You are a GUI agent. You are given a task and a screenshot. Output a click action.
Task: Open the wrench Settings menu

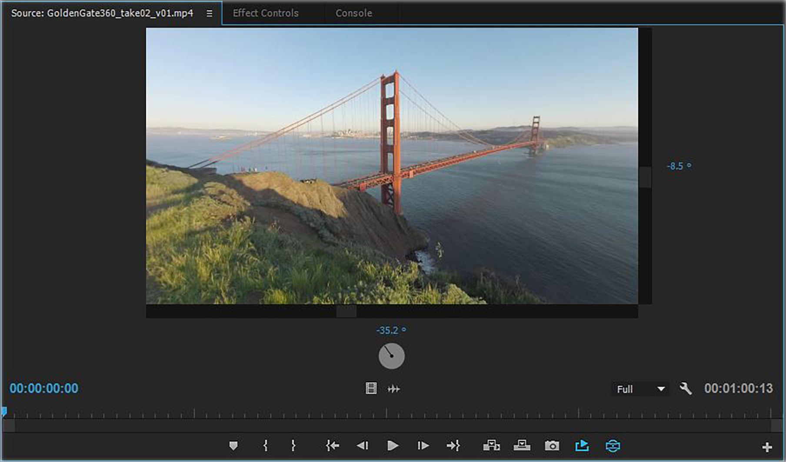[x=686, y=389]
